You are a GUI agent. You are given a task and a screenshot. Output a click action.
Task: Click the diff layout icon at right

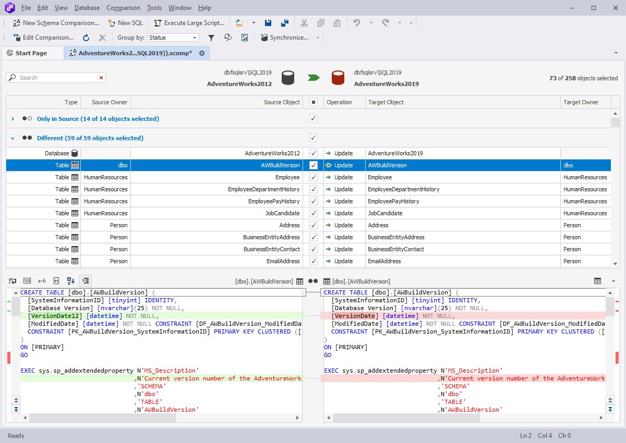pyautogui.click(x=598, y=281)
